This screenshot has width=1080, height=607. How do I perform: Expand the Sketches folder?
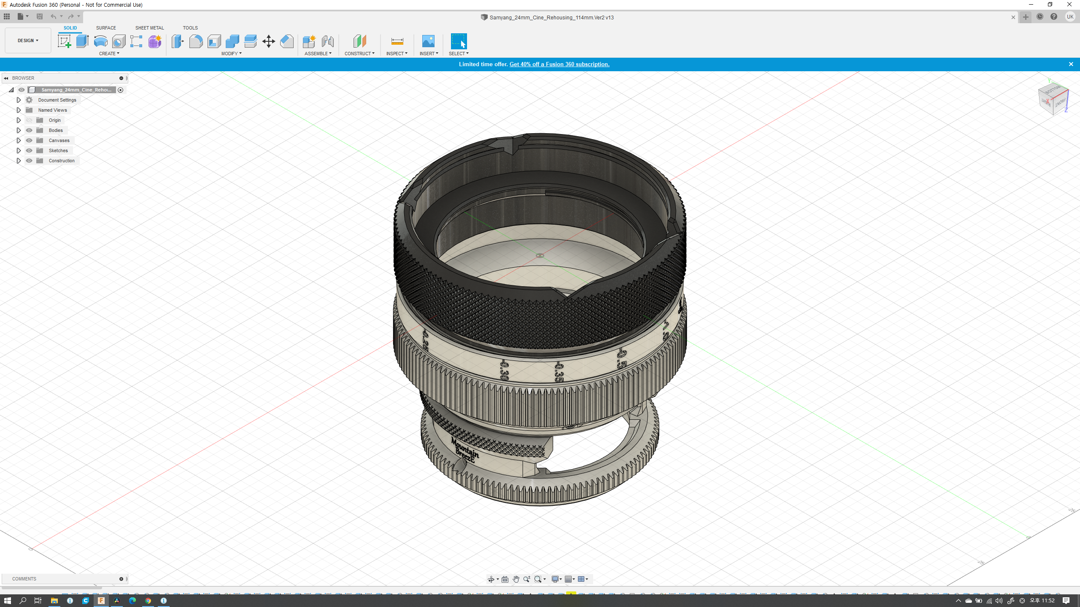pyautogui.click(x=19, y=150)
